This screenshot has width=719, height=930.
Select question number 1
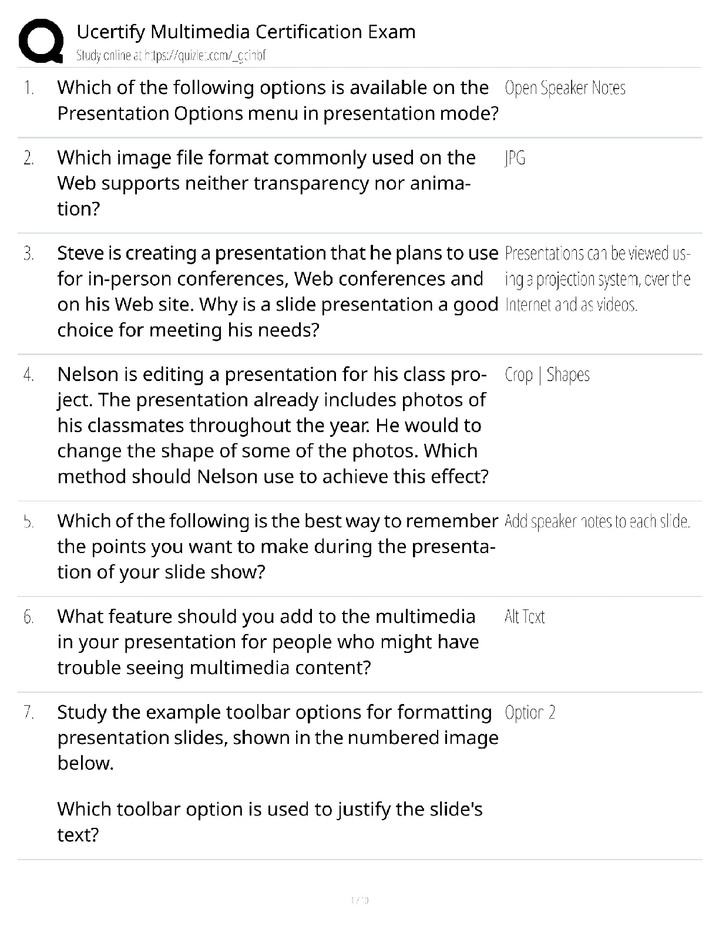tap(28, 88)
